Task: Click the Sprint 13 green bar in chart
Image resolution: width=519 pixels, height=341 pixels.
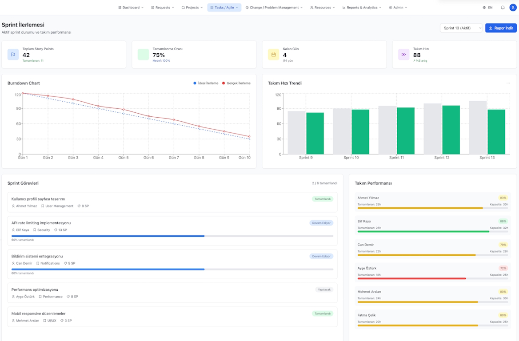Action: pyautogui.click(x=496, y=132)
